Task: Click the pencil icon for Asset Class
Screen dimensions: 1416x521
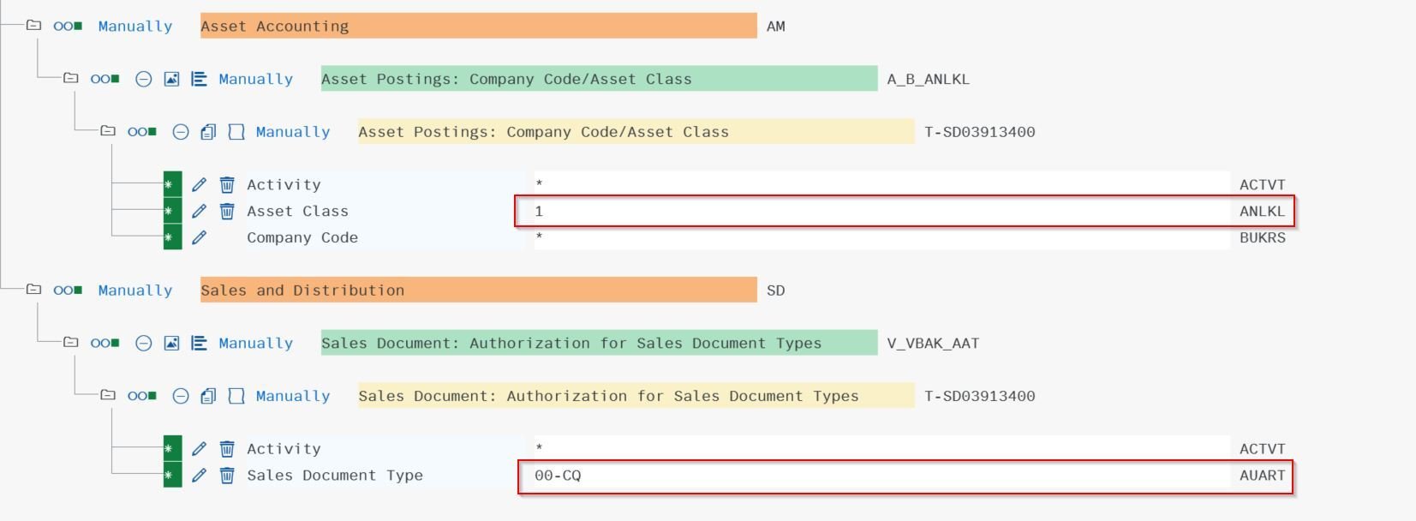Action: tap(199, 212)
